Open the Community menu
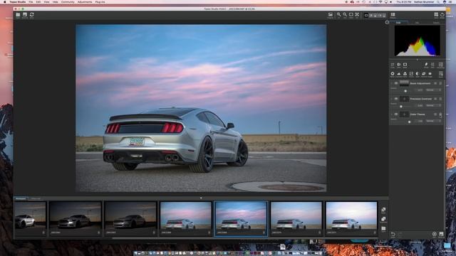456x256 pixels. click(68, 1)
